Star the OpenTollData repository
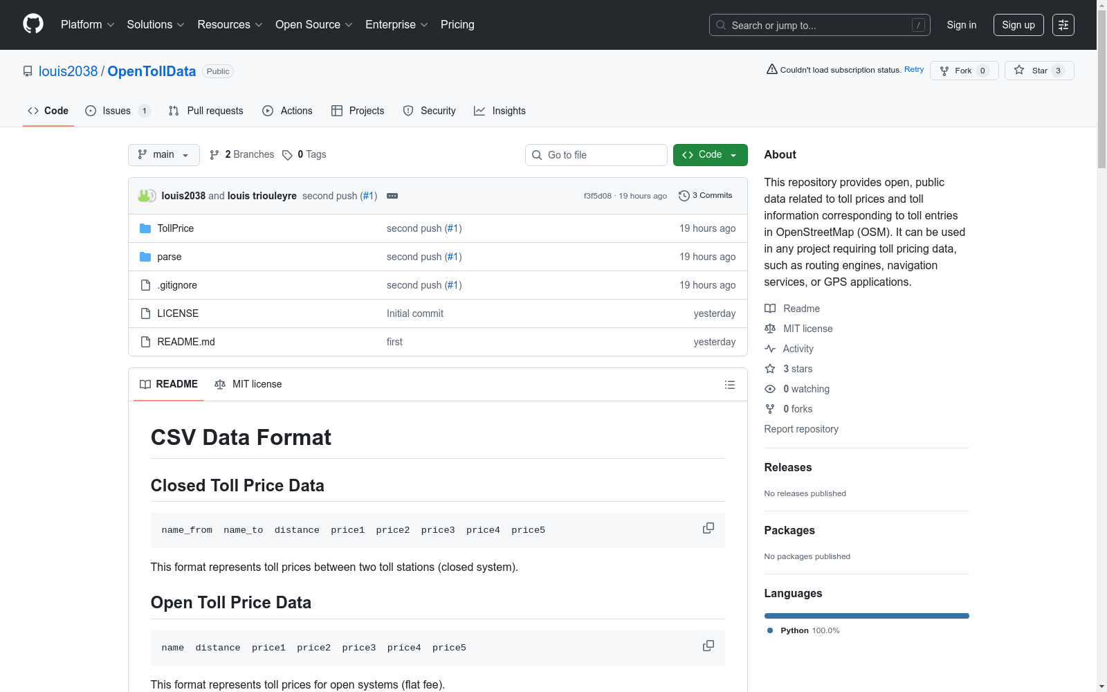Image resolution: width=1107 pixels, height=692 pixels. (x=1039, y=71)
